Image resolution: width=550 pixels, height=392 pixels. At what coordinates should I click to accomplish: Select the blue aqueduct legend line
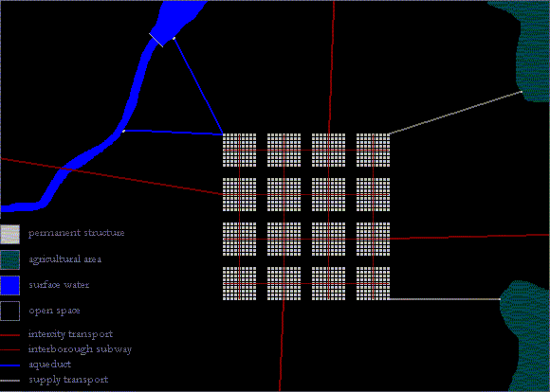pos(9,365)
